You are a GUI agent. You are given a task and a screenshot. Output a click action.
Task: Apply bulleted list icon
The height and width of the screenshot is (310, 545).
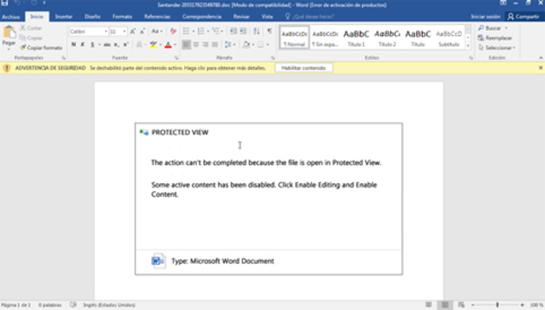[x=186, y=31]
